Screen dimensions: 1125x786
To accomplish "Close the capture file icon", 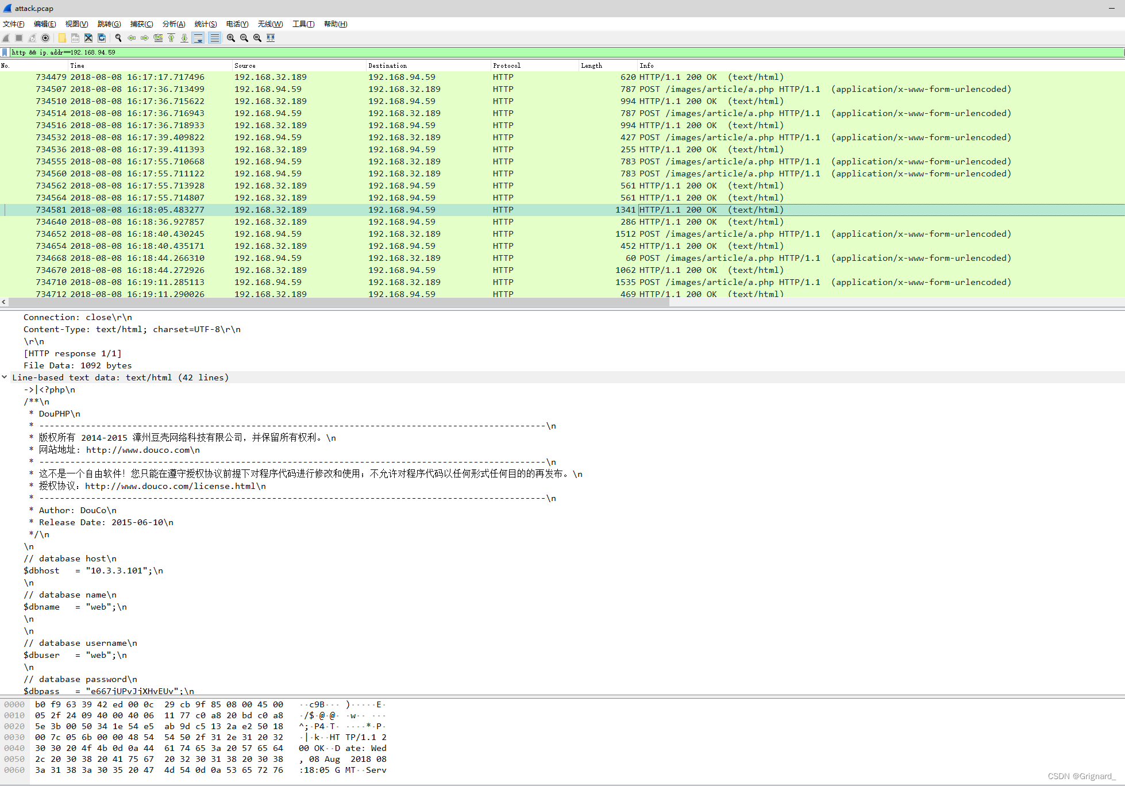I will coord(88,38).
